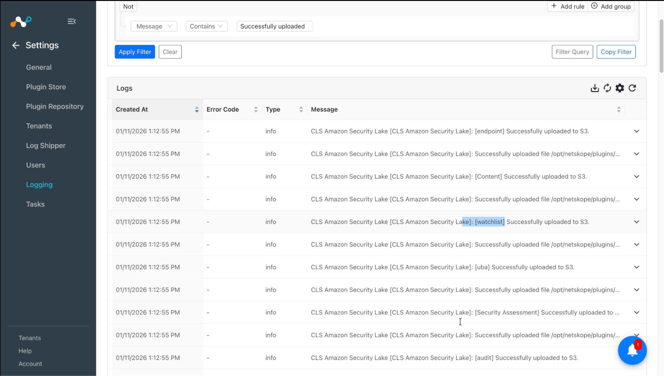Open Logs table settings gear icon

pyautogui.click(x=620, y=88)
